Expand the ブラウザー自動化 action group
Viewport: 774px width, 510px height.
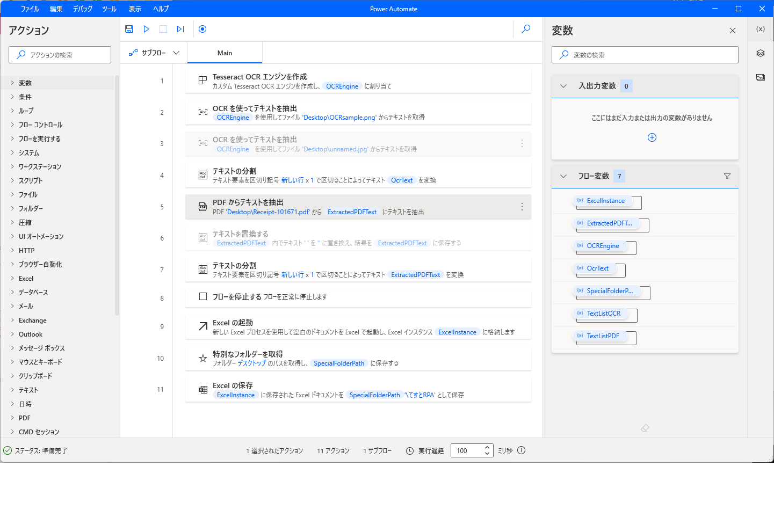12,264
